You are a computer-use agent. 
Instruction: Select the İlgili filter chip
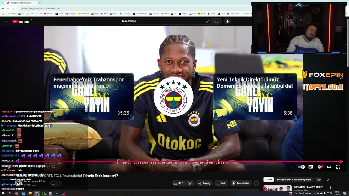318,180
